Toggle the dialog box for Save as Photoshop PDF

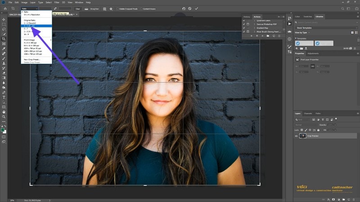click(x=248, y=24)
